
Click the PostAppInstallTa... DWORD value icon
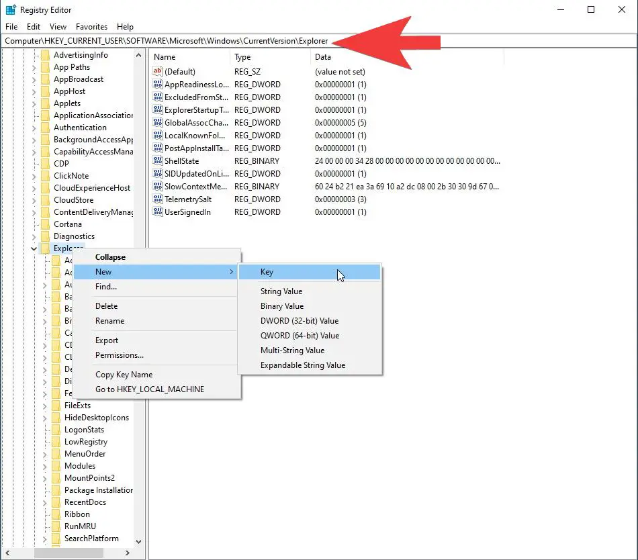tap(157, 148)
